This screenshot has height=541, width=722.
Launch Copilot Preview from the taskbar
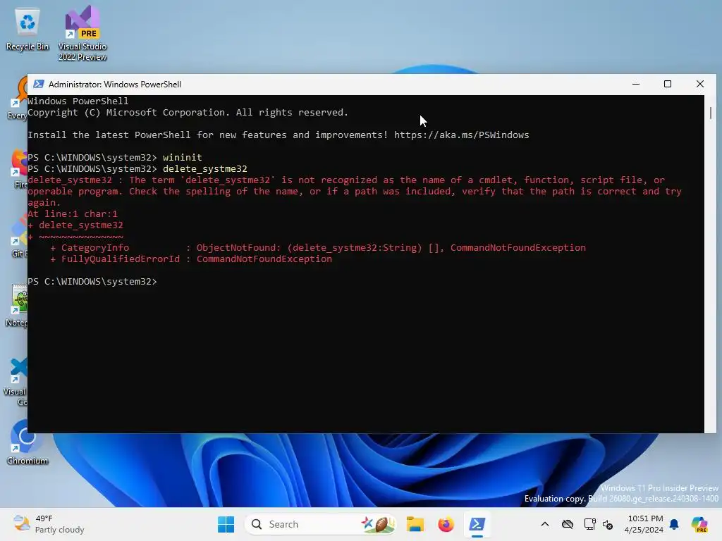pyautogui.click(x=699, y=524)
